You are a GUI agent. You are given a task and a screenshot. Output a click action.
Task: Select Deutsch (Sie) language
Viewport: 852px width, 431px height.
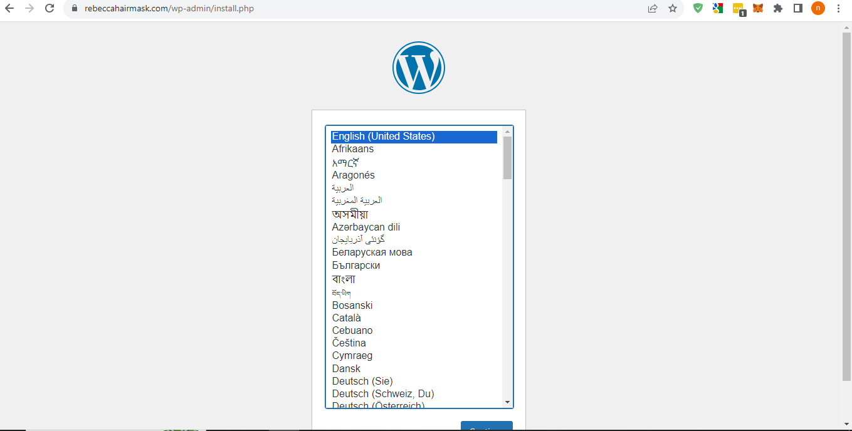point(414,382)
